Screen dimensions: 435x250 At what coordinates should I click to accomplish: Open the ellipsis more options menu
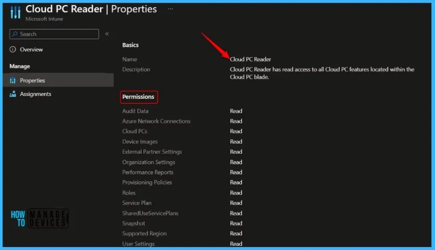170,9
